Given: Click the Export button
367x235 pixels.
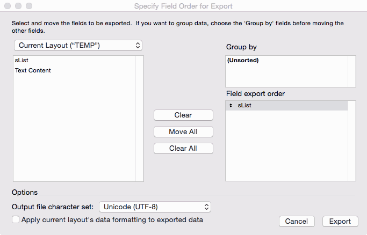Looking at the screenshot, I should tap(340, 221).
